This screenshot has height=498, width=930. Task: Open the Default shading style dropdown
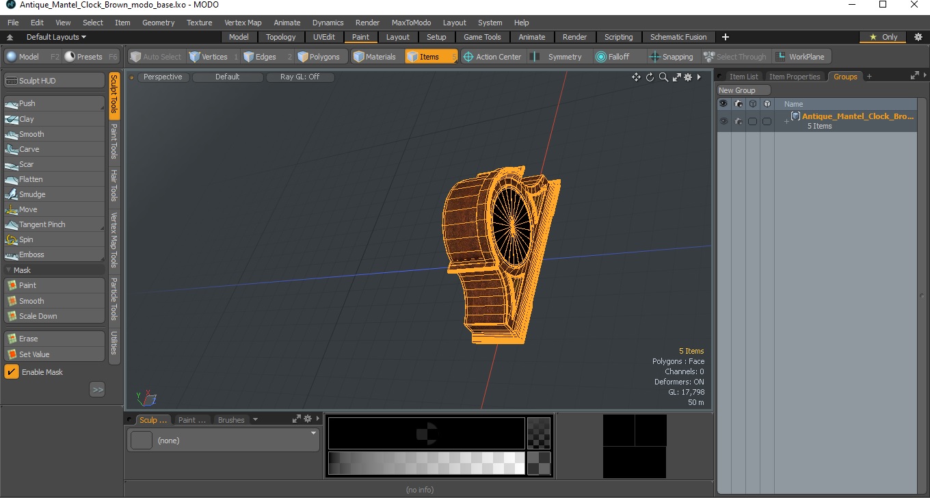227,77
